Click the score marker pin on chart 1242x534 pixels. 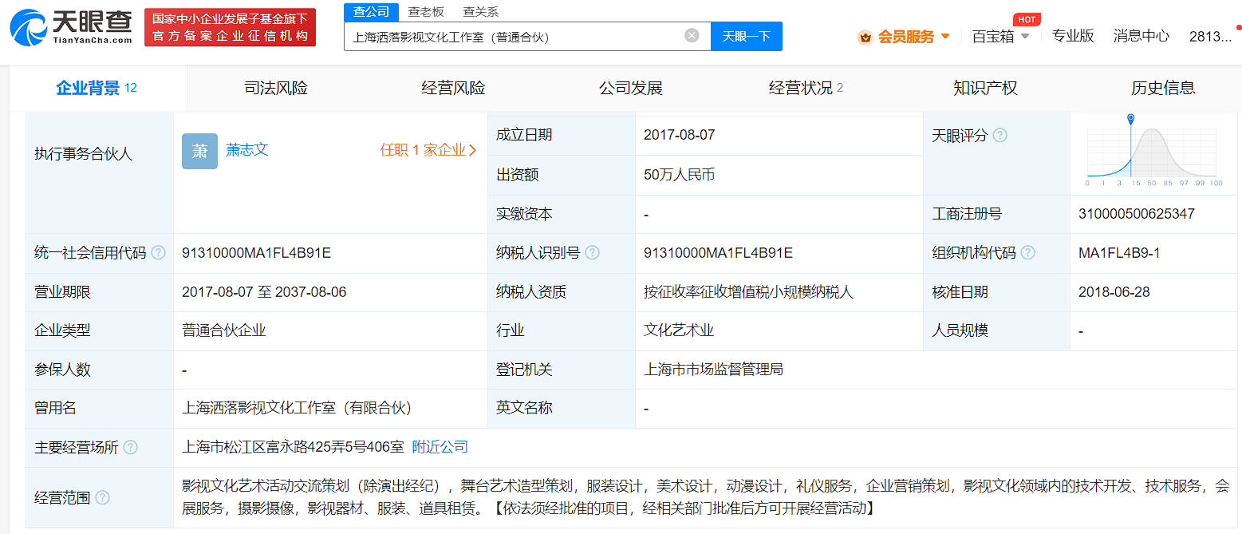point(1131,120)
